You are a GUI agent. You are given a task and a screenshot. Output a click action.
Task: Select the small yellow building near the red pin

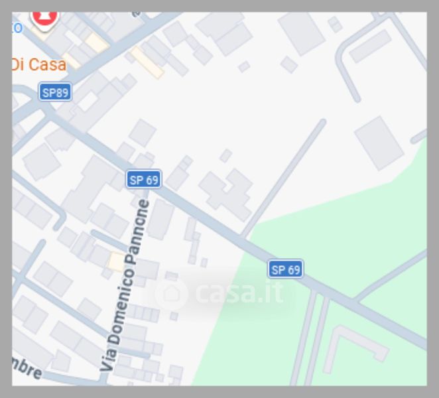(97, 43)
